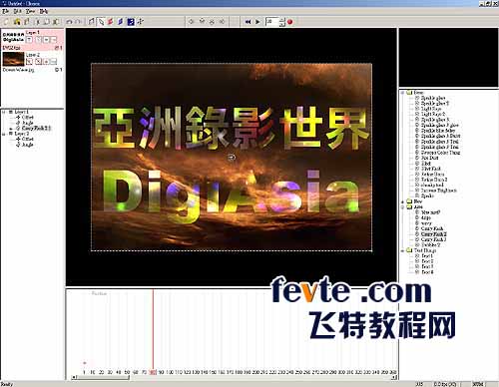Select the Layer 1 DigiAsia text thumbnail
This screenshot has height=387, width=499.
13,37
